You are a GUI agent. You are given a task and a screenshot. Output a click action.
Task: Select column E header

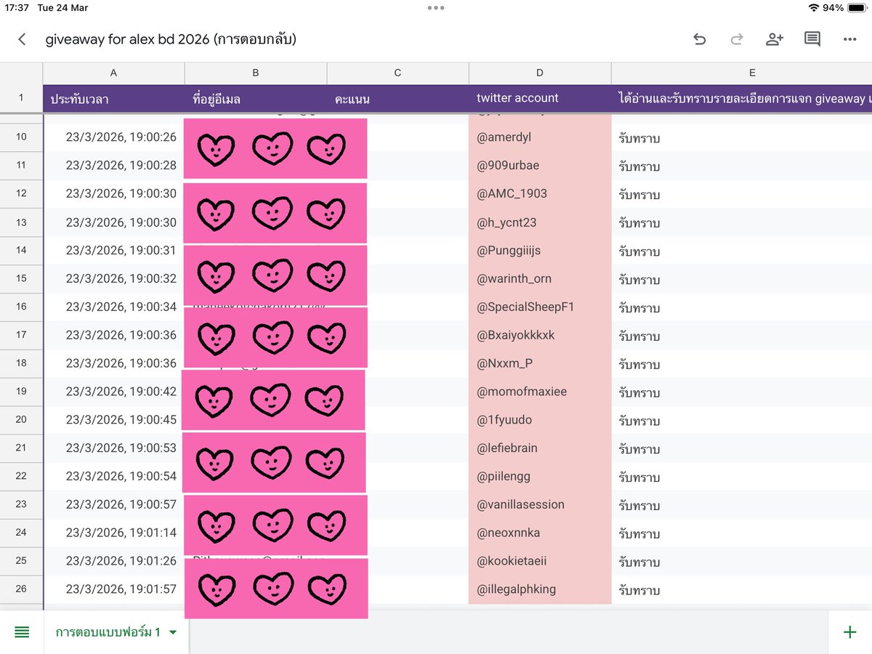pyautogui.click(x=741, y=73)
